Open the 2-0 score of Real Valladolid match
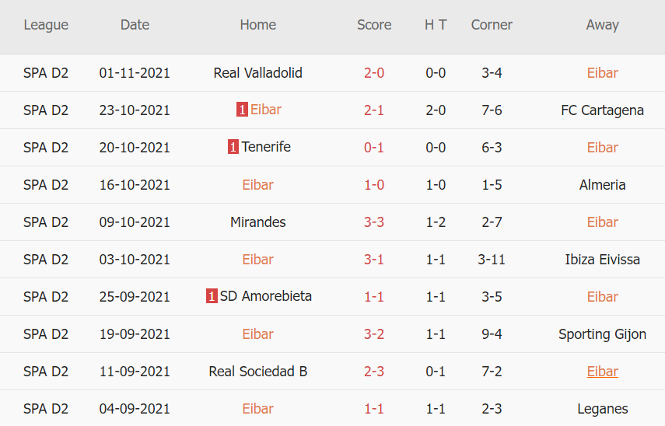The image size is (665, 426). [x=374, y=73]
